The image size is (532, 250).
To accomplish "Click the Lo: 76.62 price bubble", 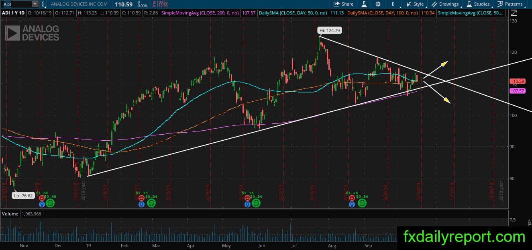I will (23, 196).
